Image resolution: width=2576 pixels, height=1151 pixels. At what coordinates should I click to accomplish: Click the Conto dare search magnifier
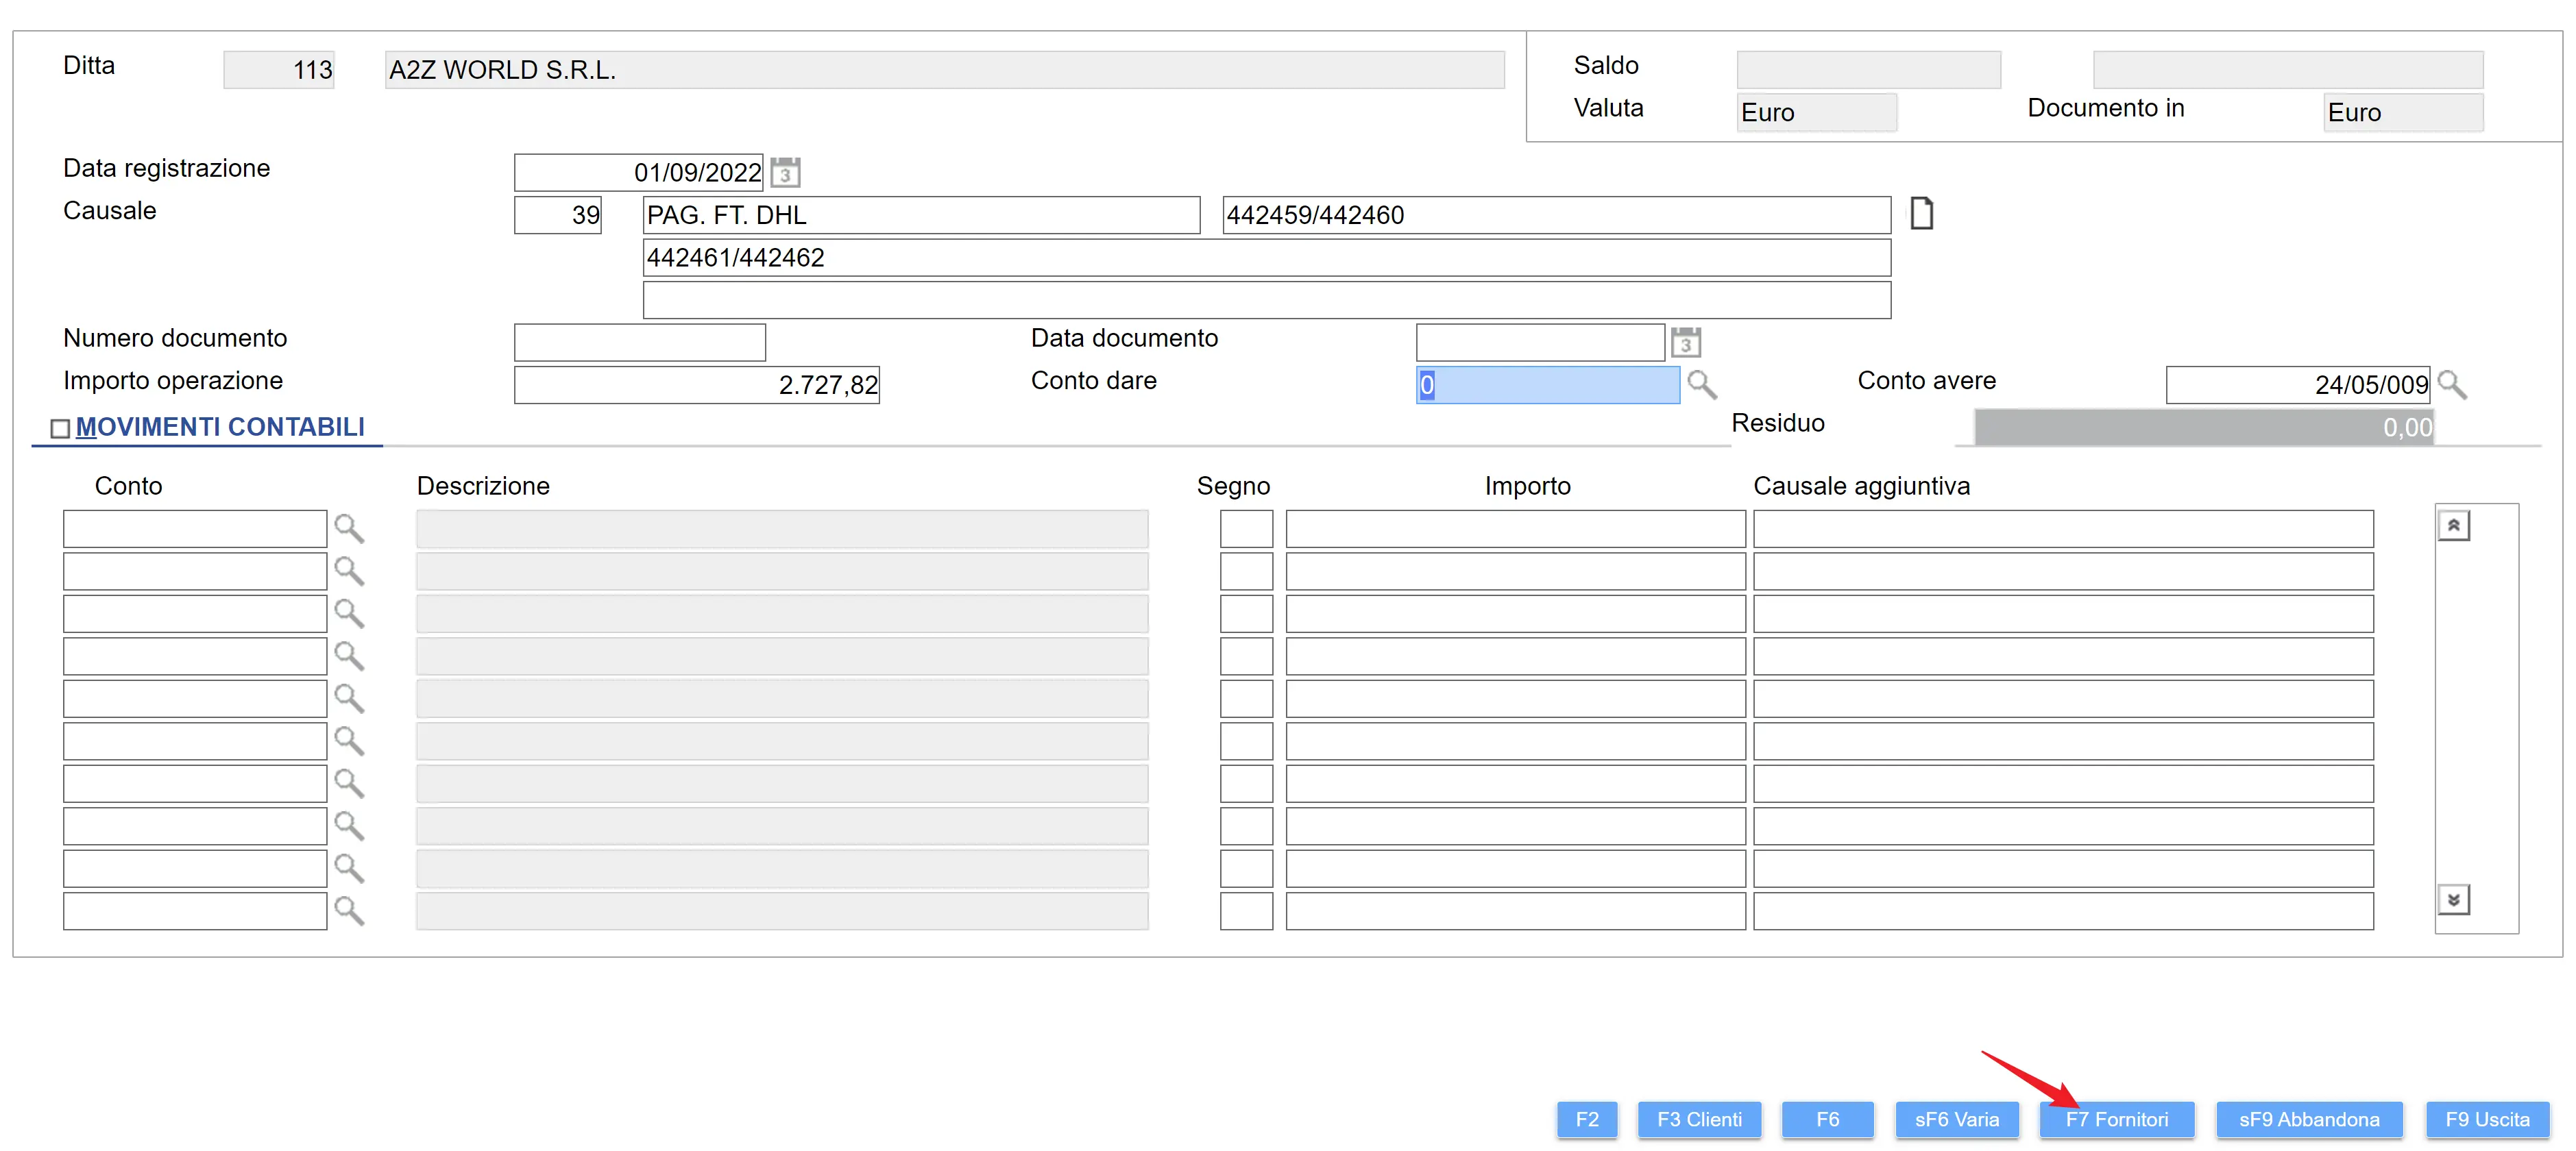1701,384
